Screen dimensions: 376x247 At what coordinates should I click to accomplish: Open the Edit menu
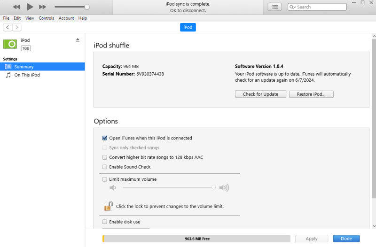17,18
